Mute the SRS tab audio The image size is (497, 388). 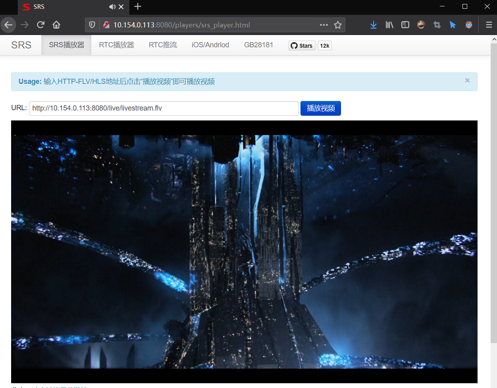tap(112, 7)
